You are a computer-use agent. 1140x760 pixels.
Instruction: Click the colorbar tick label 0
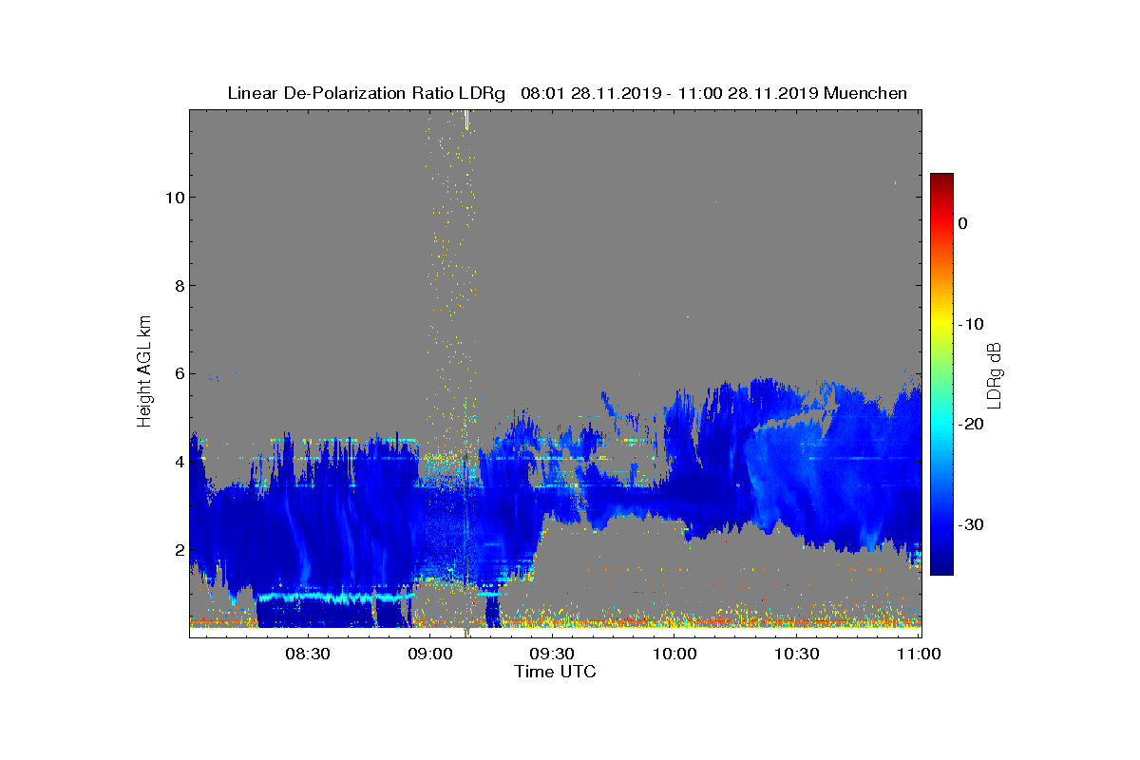point(962,223)
